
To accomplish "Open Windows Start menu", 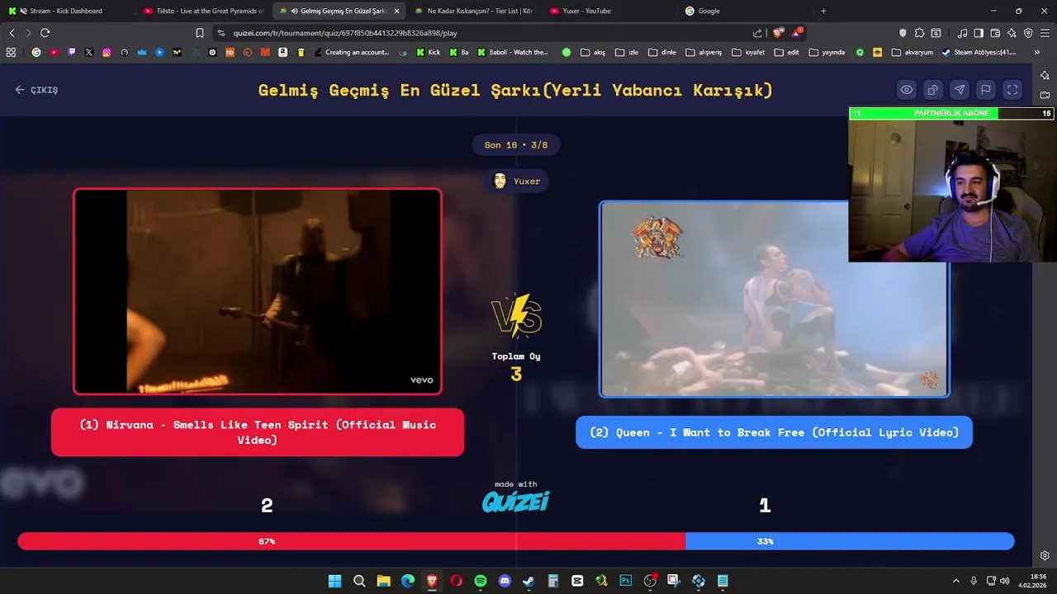I will (334, 581).
